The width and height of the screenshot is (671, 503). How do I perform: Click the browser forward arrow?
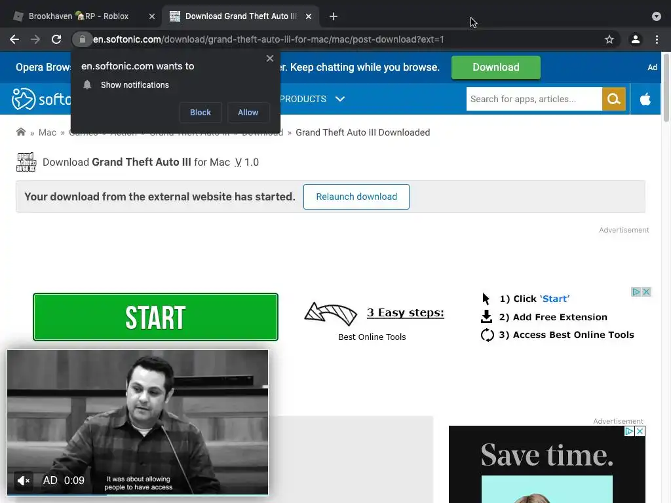click(35, 39)
